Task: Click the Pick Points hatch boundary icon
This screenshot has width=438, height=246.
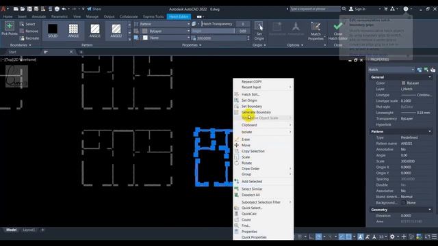Action: 9,26
